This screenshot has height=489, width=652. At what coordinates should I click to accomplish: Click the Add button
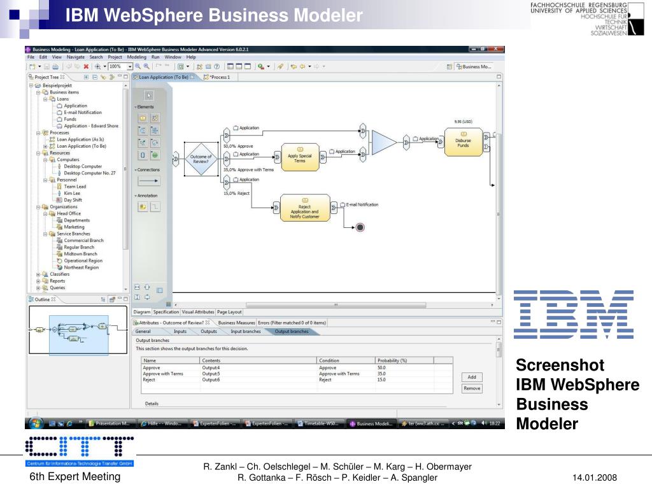coord(472,377)
